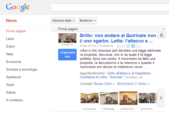Go to the Salute section

click(x=11, y=93)
